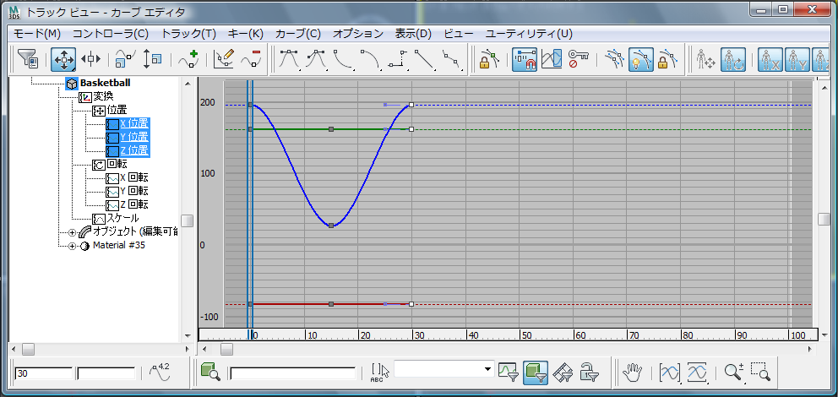Set tangents to Linear

click(x=424, y=59)
